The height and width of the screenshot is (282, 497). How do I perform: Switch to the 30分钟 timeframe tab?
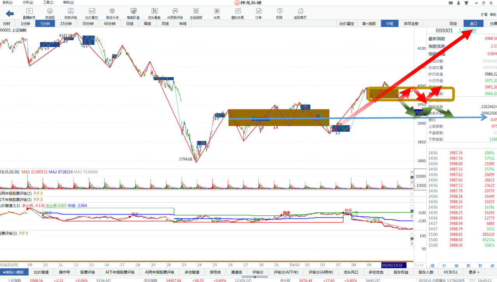tap(88, 24)
